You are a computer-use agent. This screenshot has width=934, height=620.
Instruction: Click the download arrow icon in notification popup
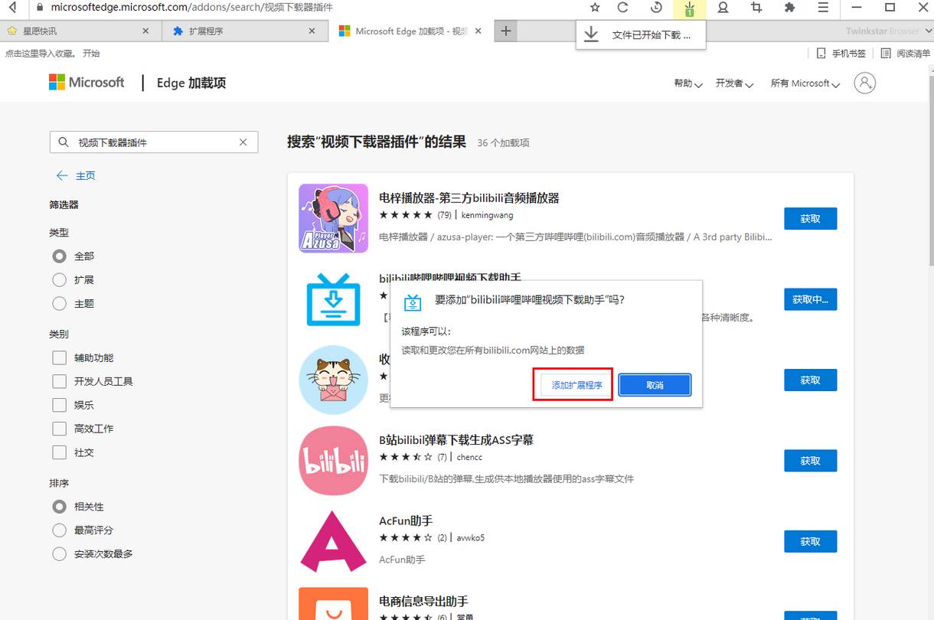coord(591,34)
